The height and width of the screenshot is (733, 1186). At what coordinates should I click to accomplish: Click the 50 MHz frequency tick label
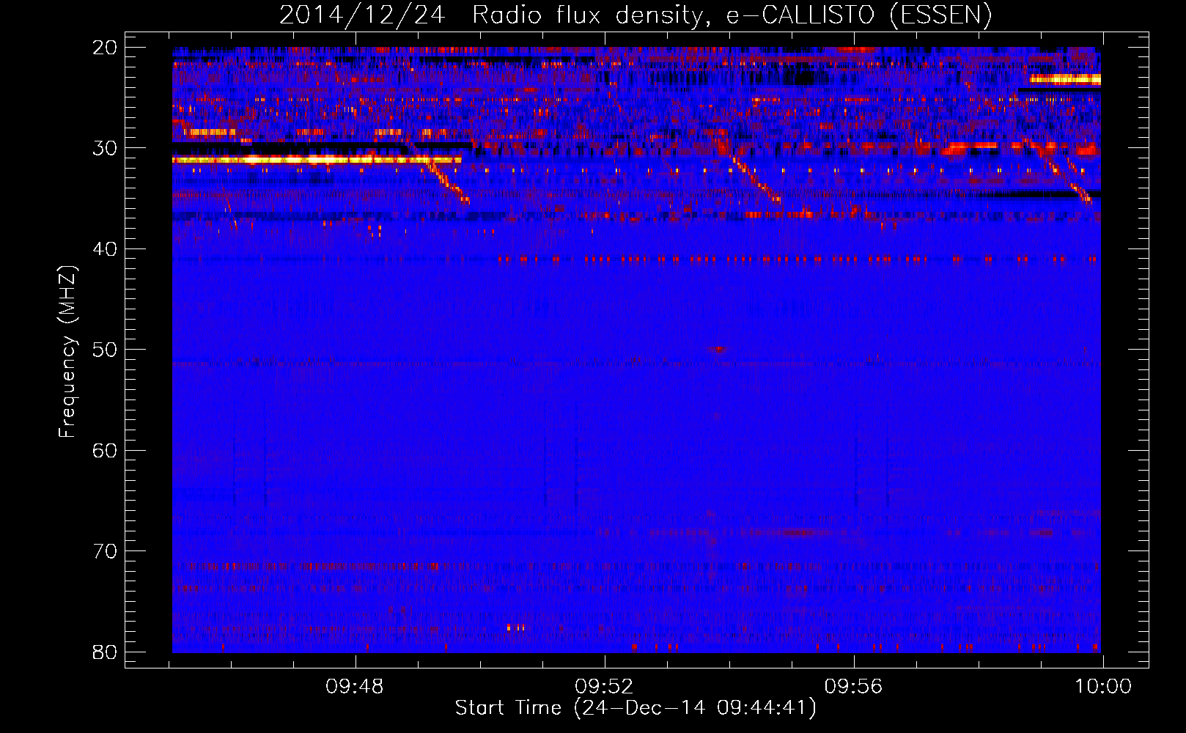(x=105, y=350)
